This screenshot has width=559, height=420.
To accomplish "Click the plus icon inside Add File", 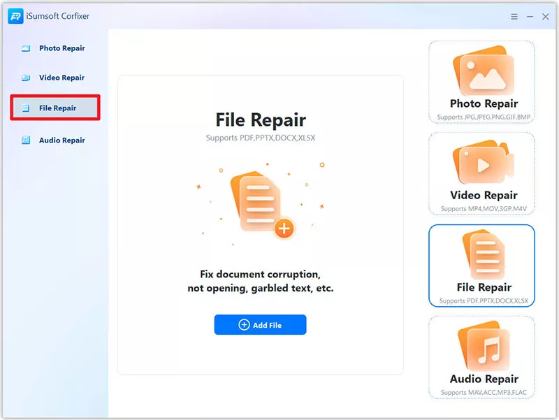I will click(x=244, y=325).
